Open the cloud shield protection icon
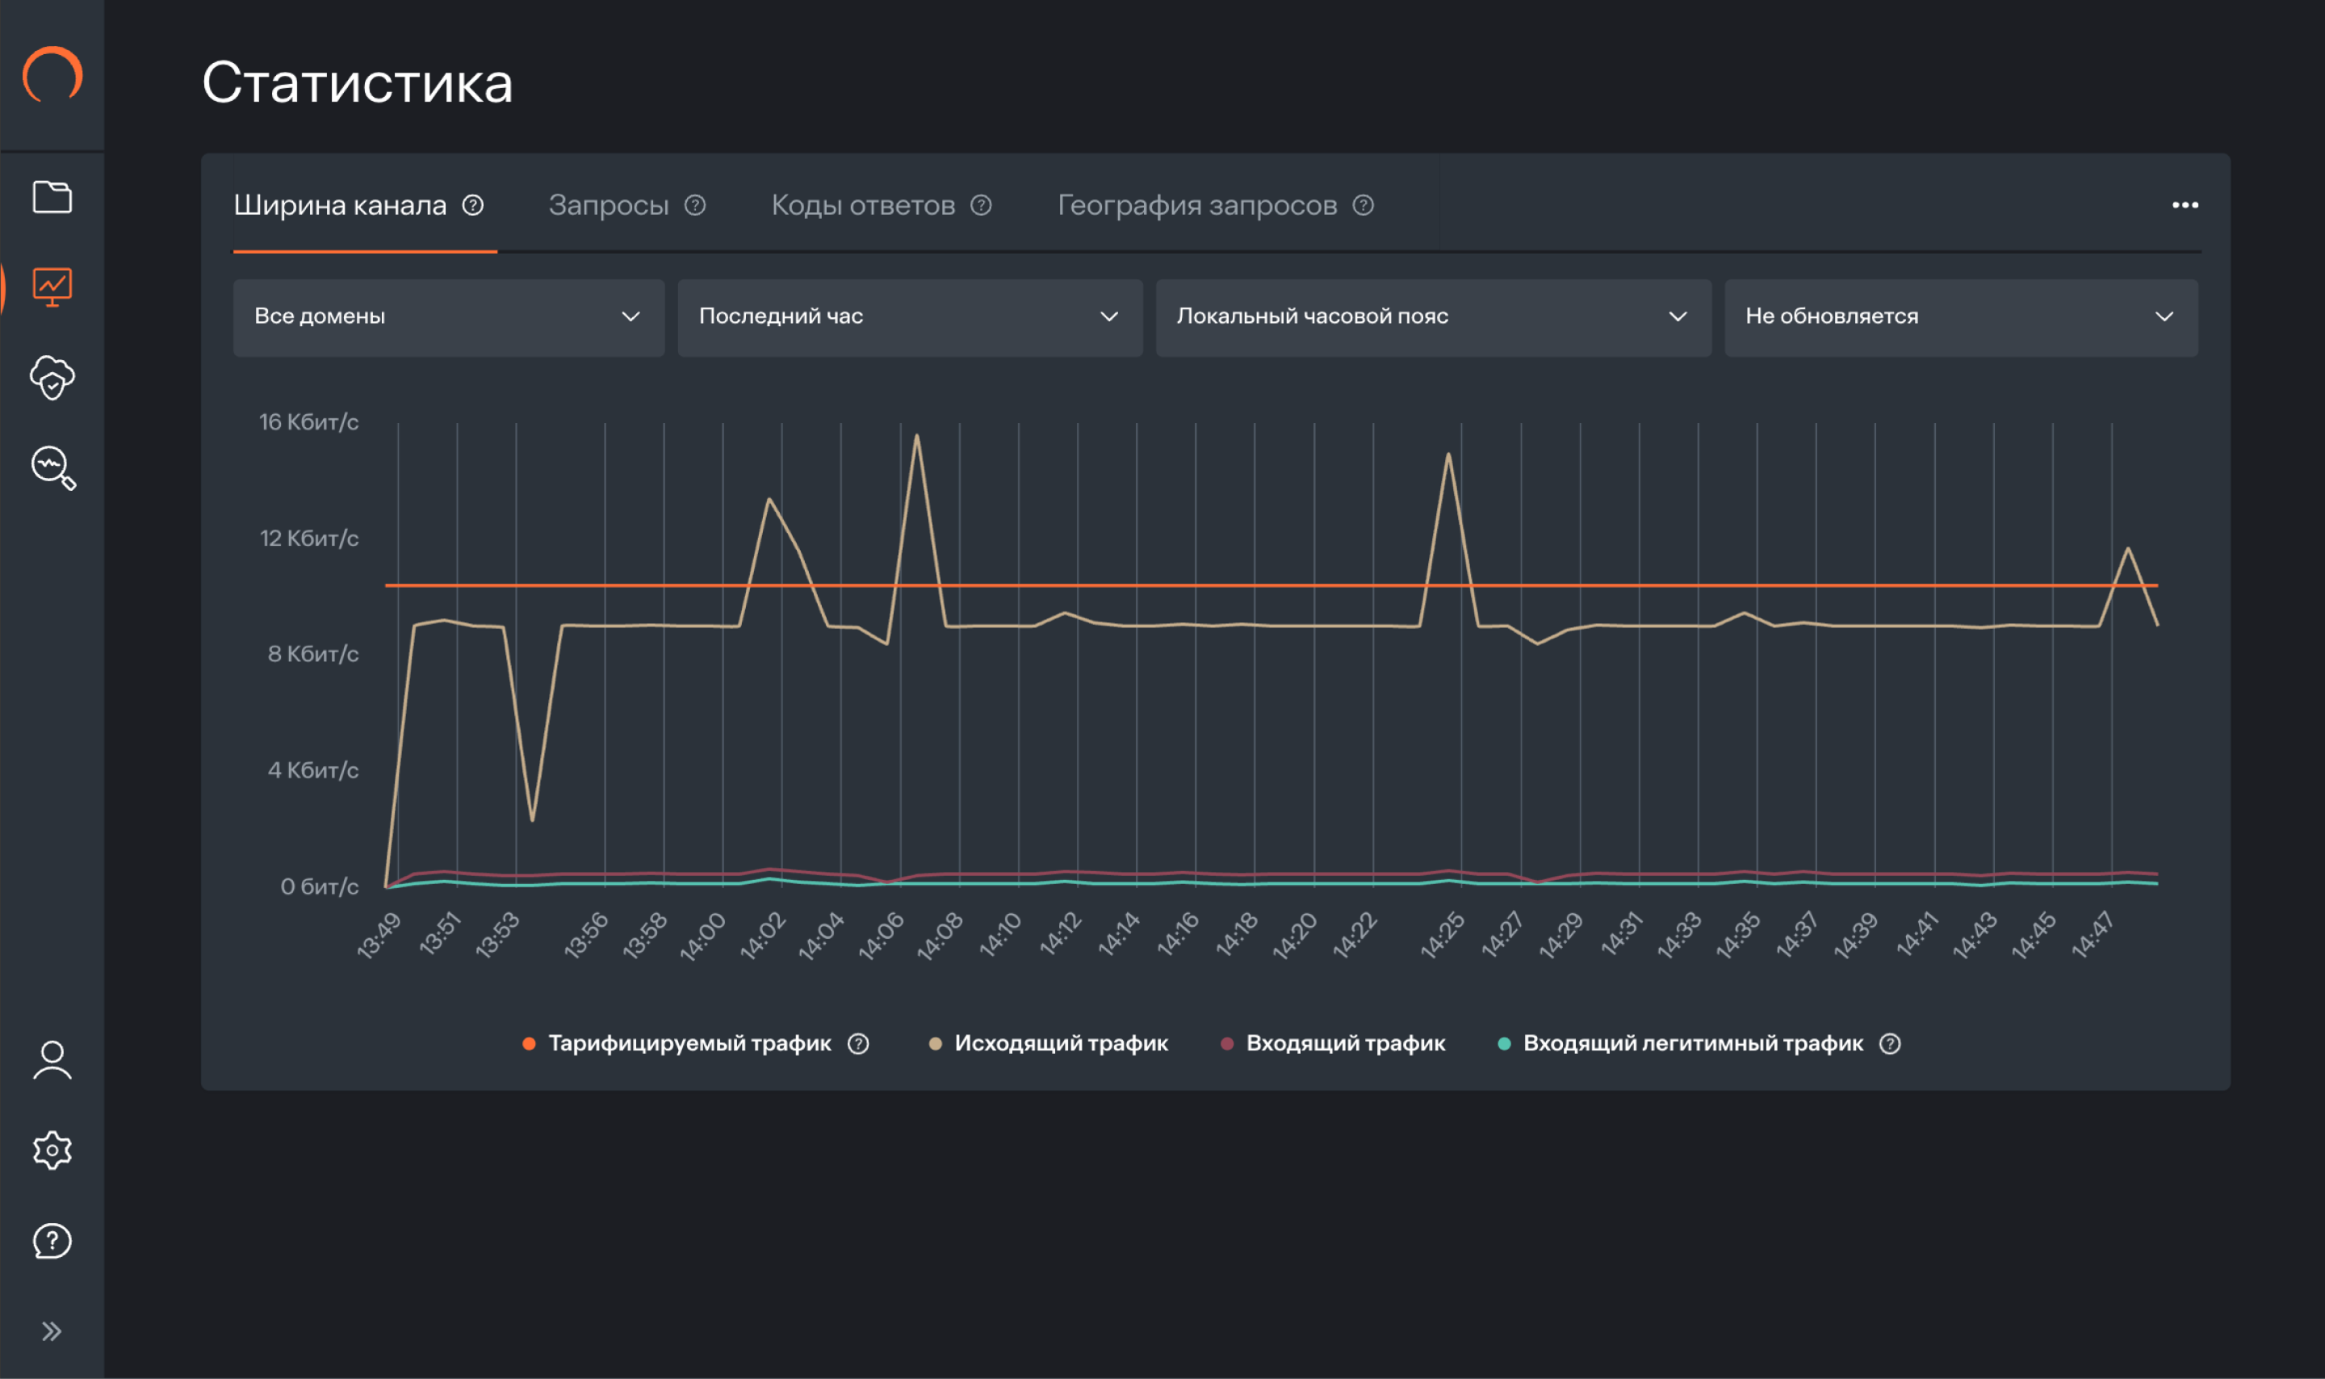 click(52, 377)
